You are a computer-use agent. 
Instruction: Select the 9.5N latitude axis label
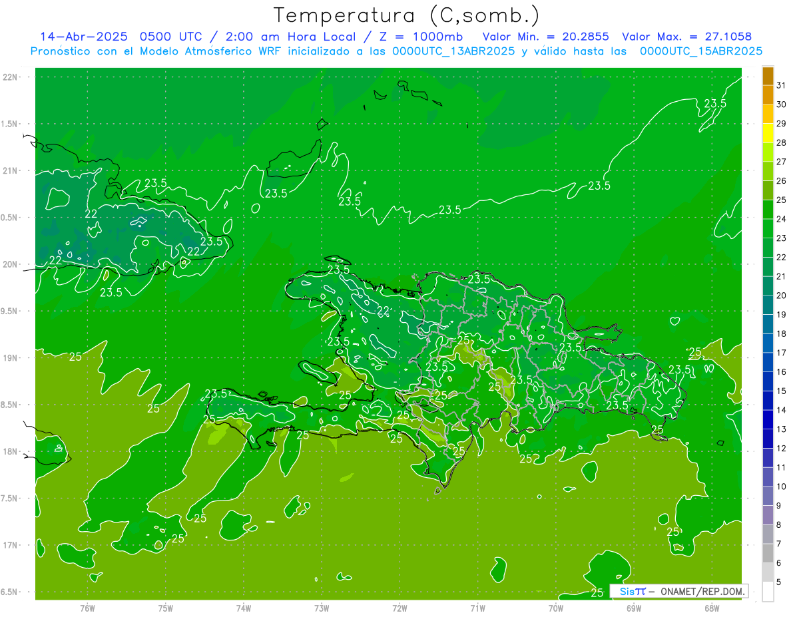[10, 311]
